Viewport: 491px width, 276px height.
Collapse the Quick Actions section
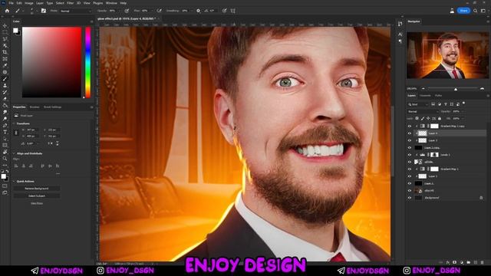point(14,182)
